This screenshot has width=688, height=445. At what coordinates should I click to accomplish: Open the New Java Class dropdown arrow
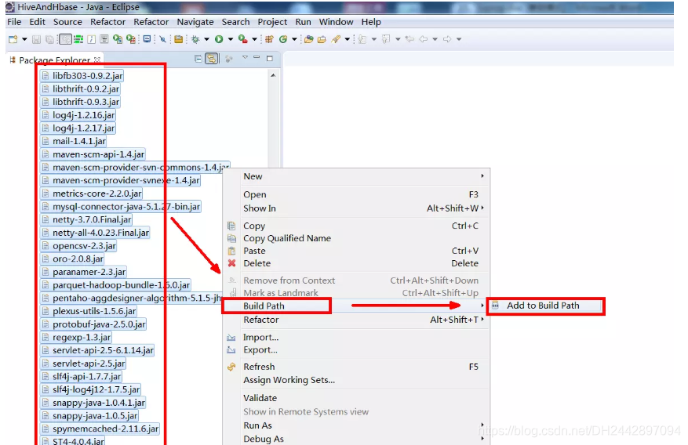click(294, 39)
